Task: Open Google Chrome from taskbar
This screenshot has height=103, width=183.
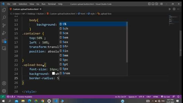Action: pyautogui.click(x=43, y=101)
